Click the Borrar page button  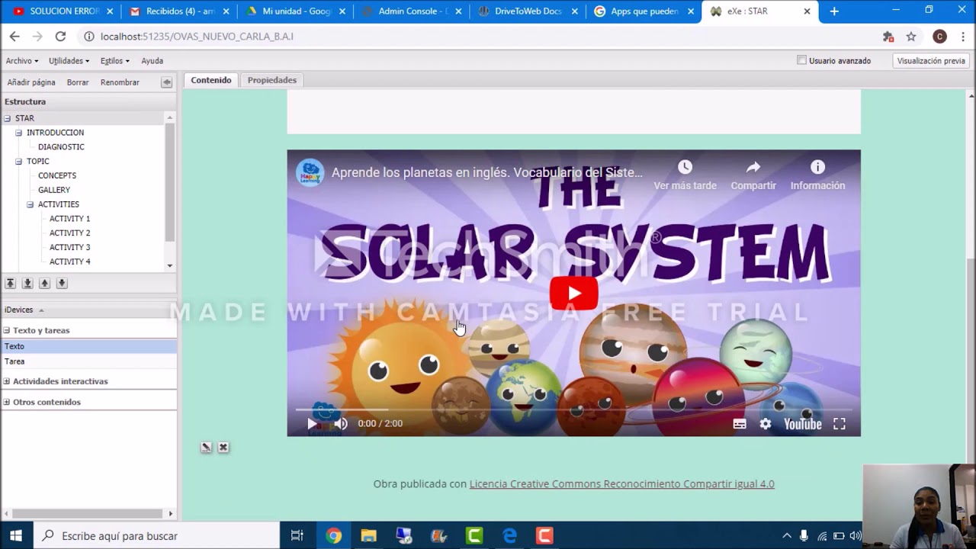tap(78, 82)
